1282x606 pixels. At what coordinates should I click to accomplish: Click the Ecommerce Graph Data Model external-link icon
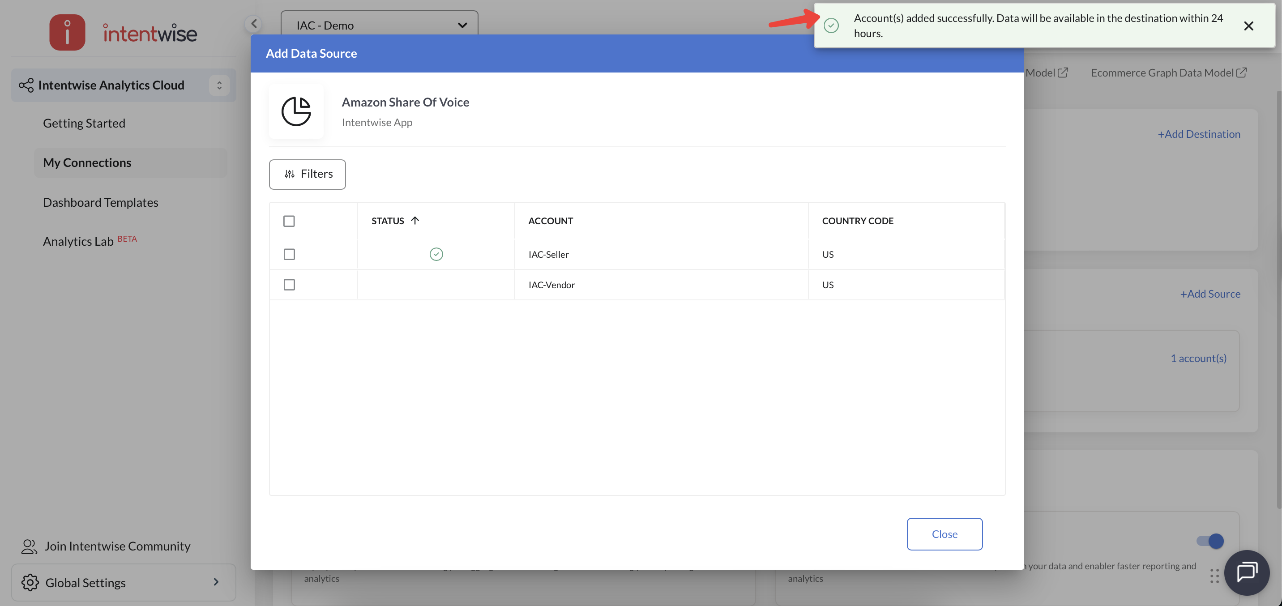(x=1242, y=73)
